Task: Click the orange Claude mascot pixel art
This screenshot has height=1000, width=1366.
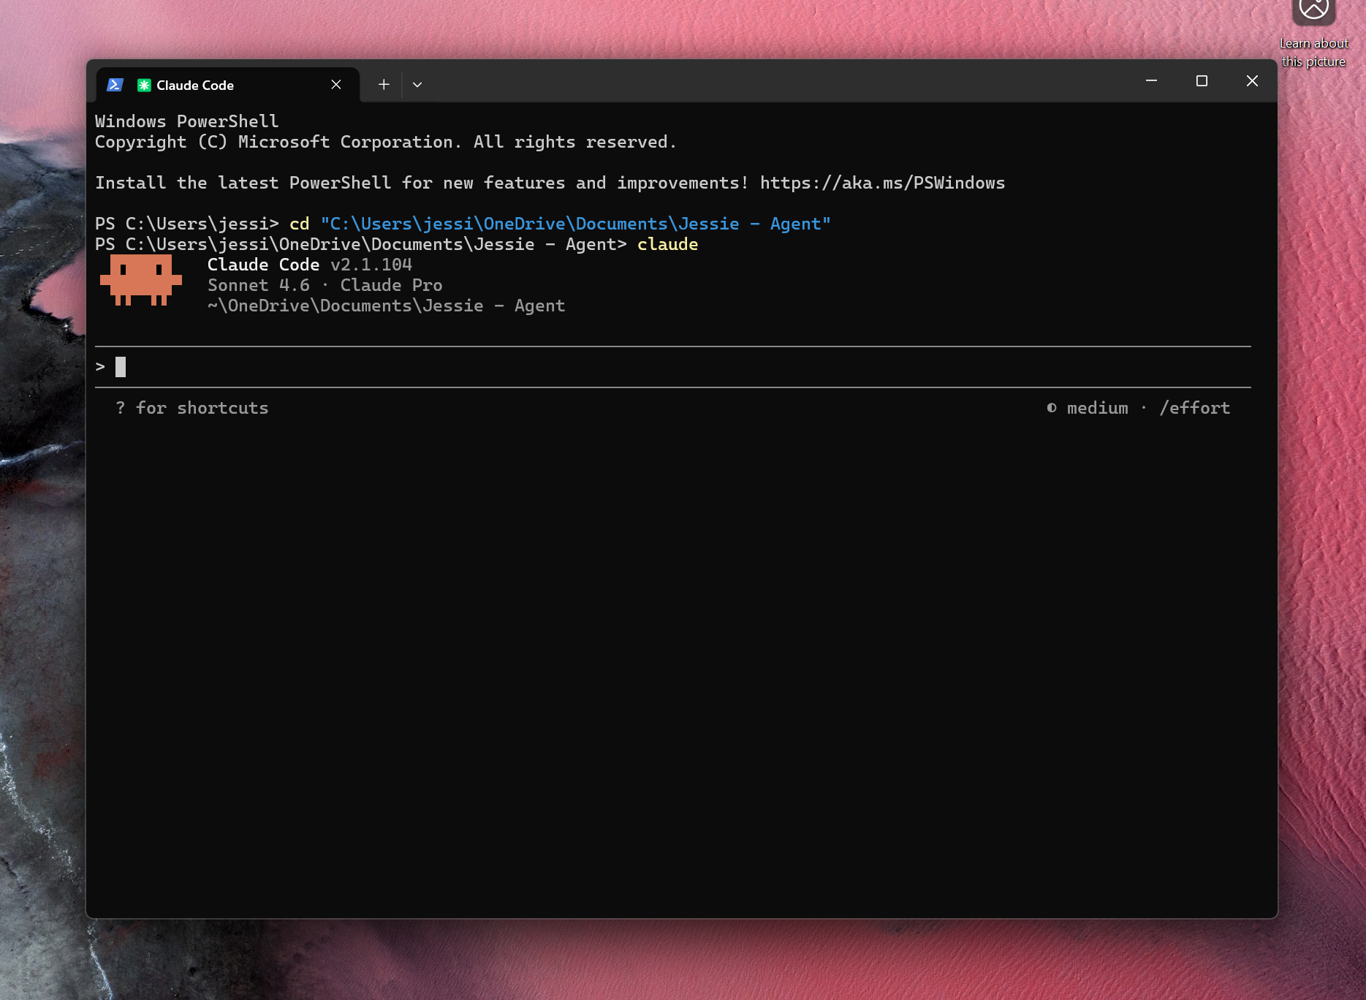Action: click(x=141, y=280)
